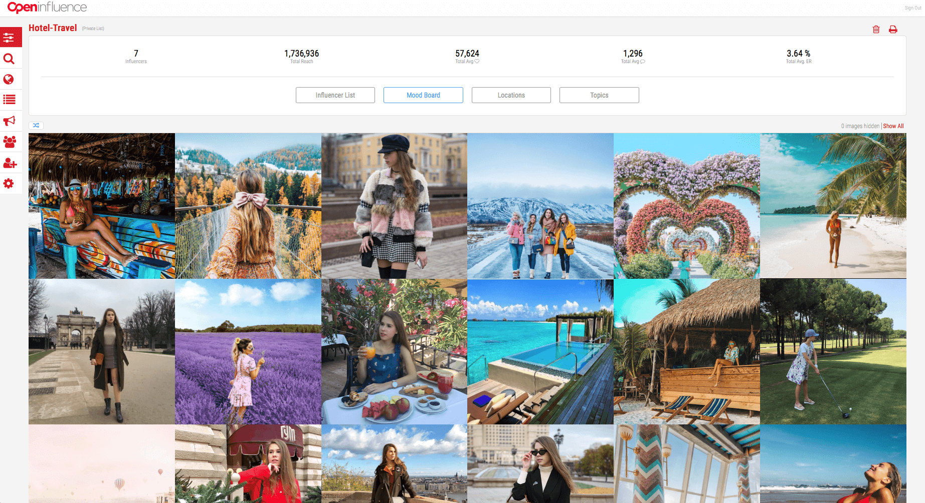
Task: Open the breakfast with orange juice photo
Action: (394, 352)
